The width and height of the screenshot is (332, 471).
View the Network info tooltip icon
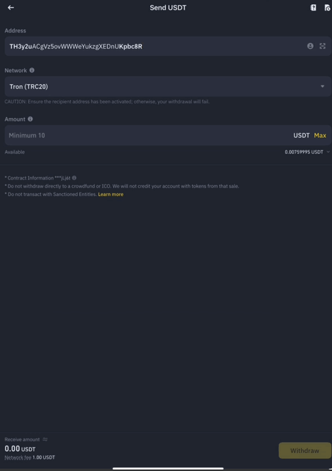pos(31,70)
